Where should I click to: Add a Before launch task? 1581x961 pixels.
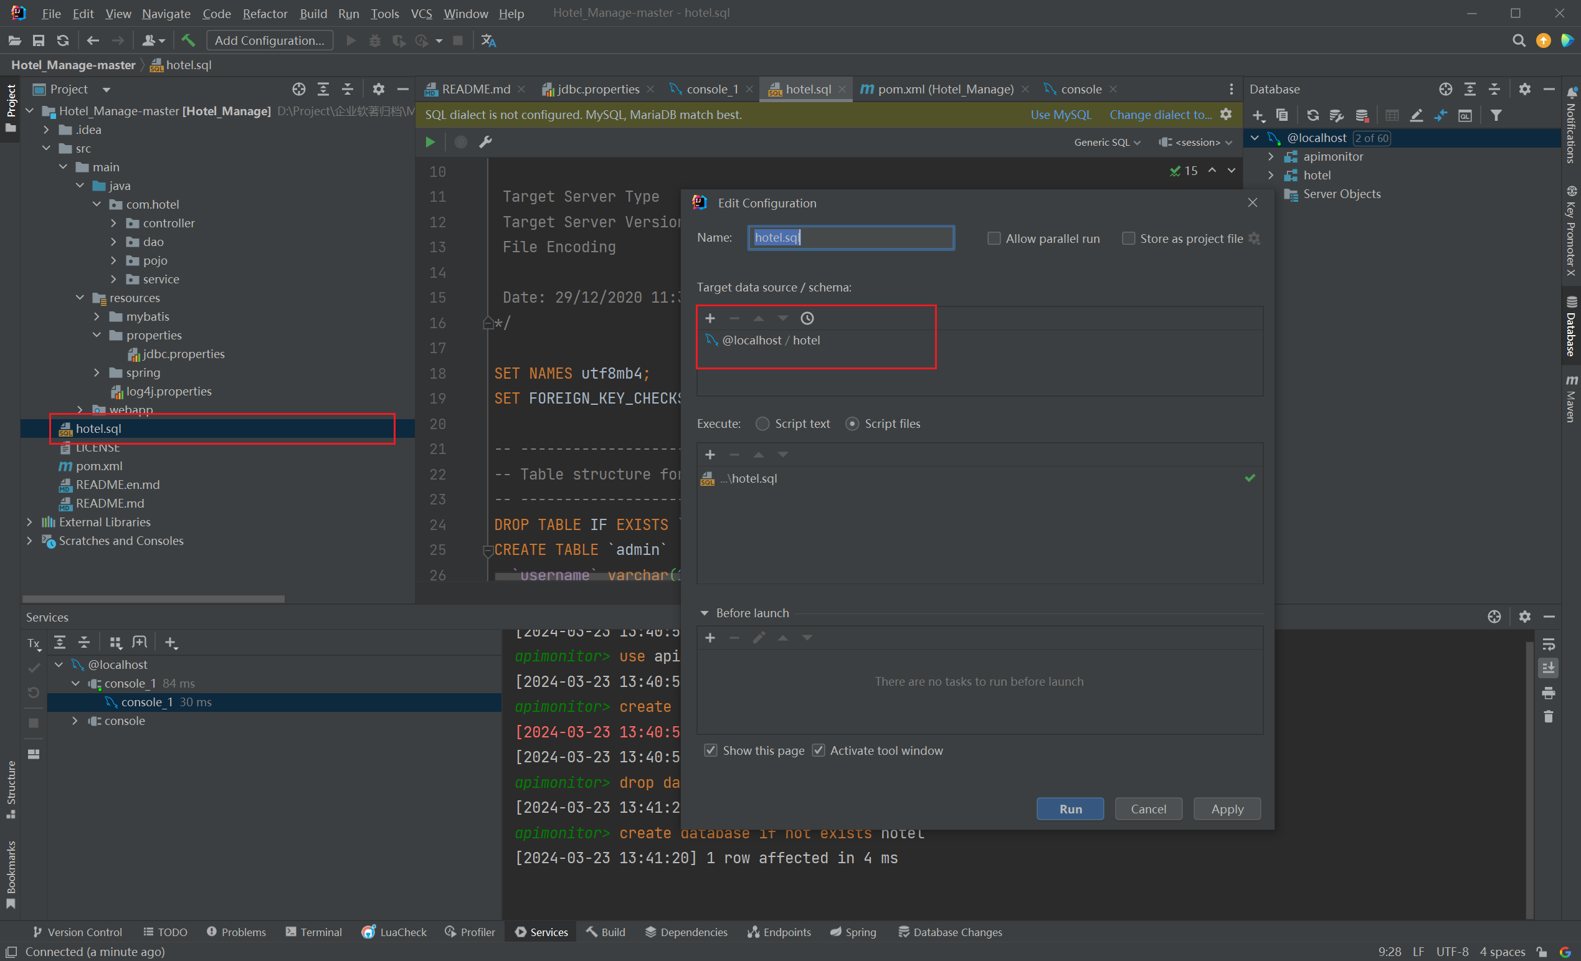pos(710,638)
